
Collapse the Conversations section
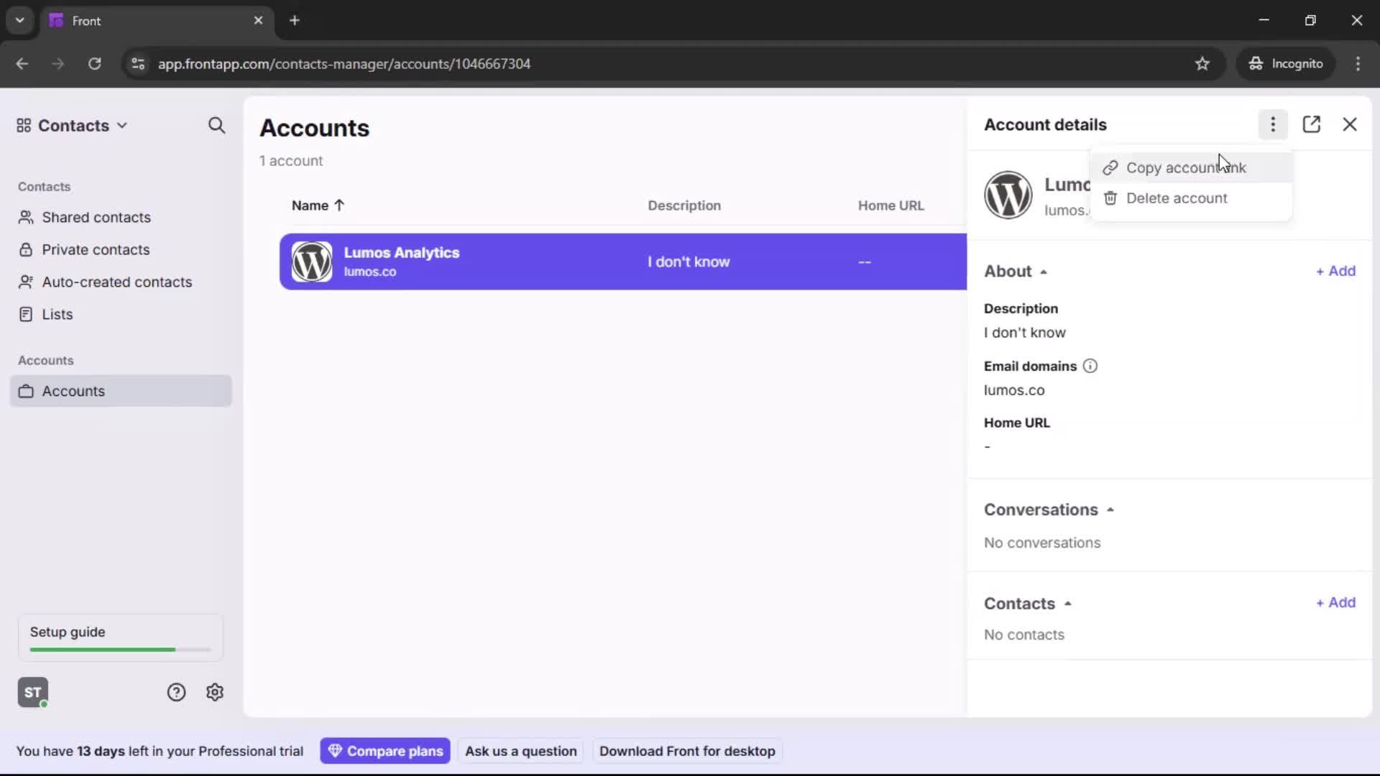coord(1110,509)
